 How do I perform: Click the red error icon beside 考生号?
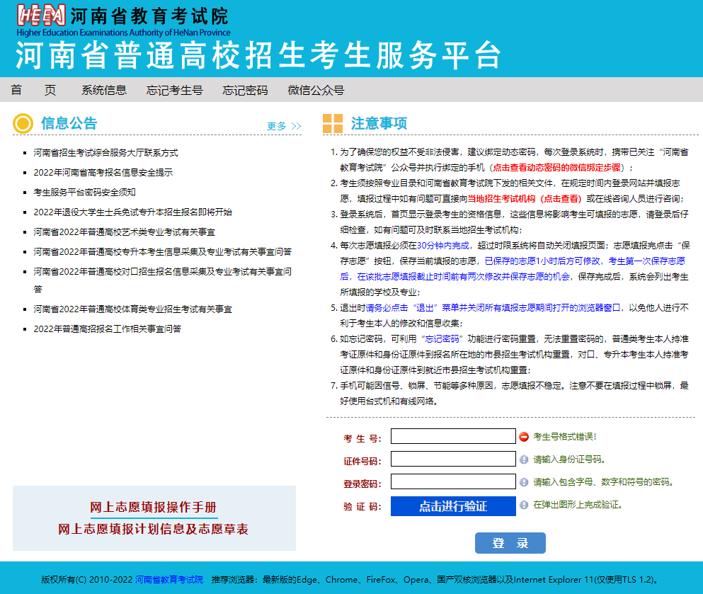(524, 437)
